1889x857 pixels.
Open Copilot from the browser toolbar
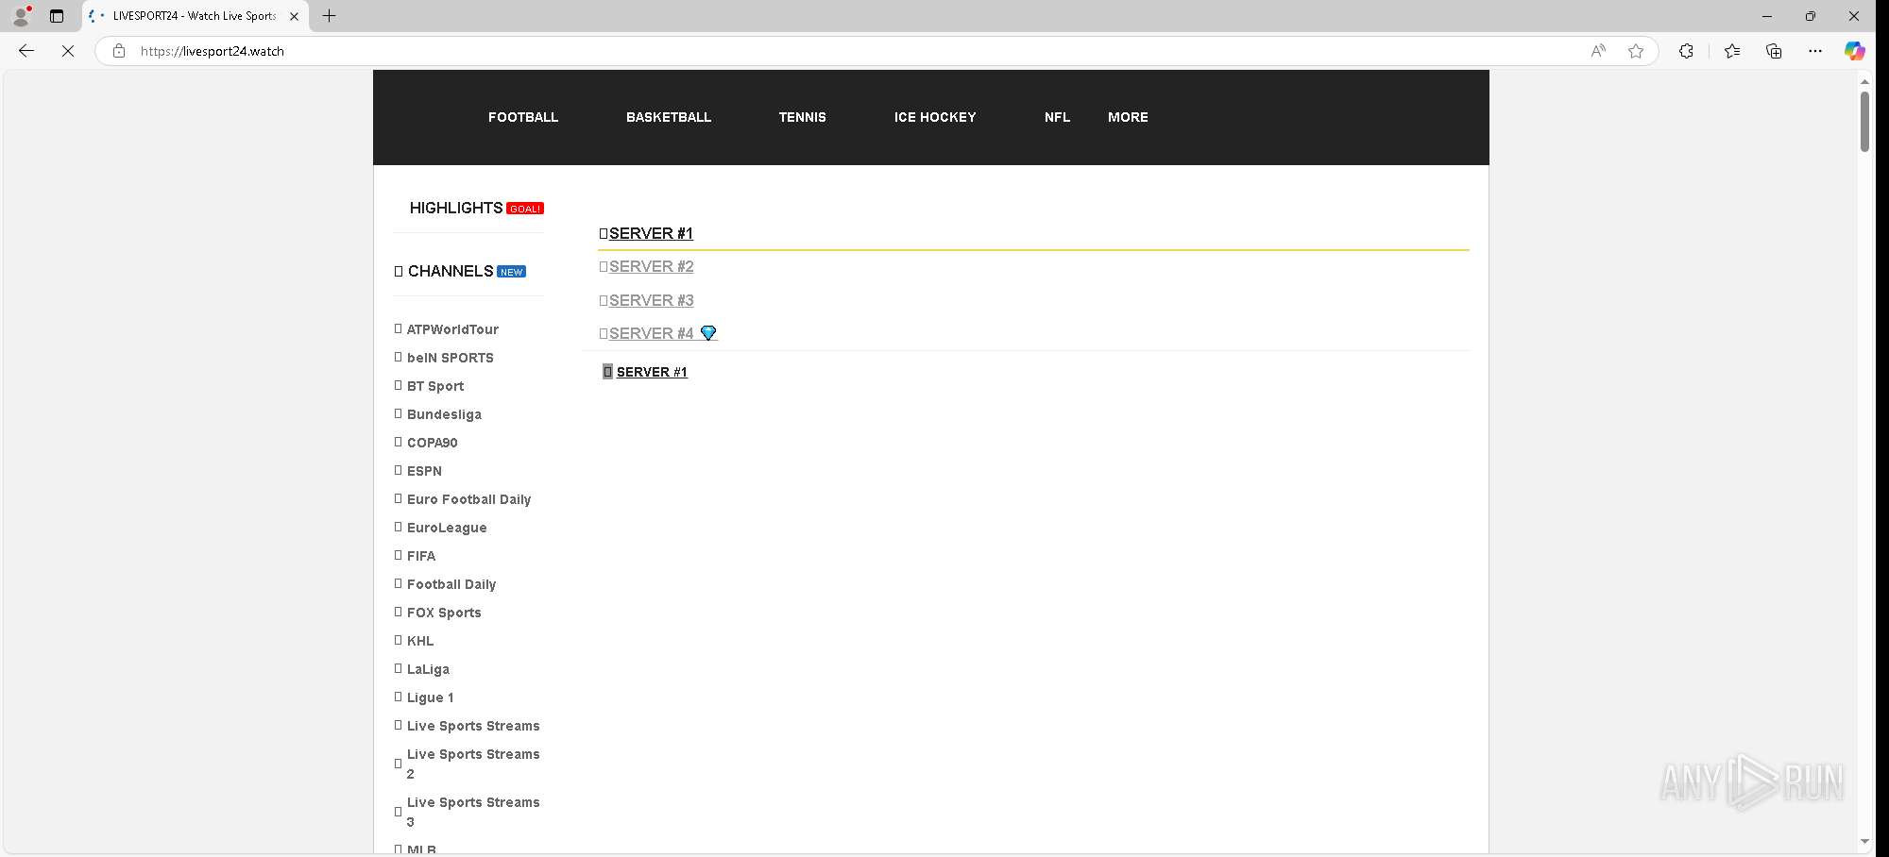tap(1854, 51)
